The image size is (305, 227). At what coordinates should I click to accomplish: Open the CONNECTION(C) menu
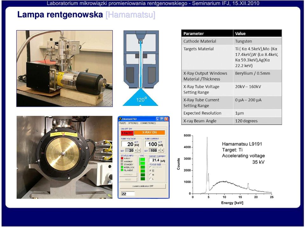pos(148,123)
